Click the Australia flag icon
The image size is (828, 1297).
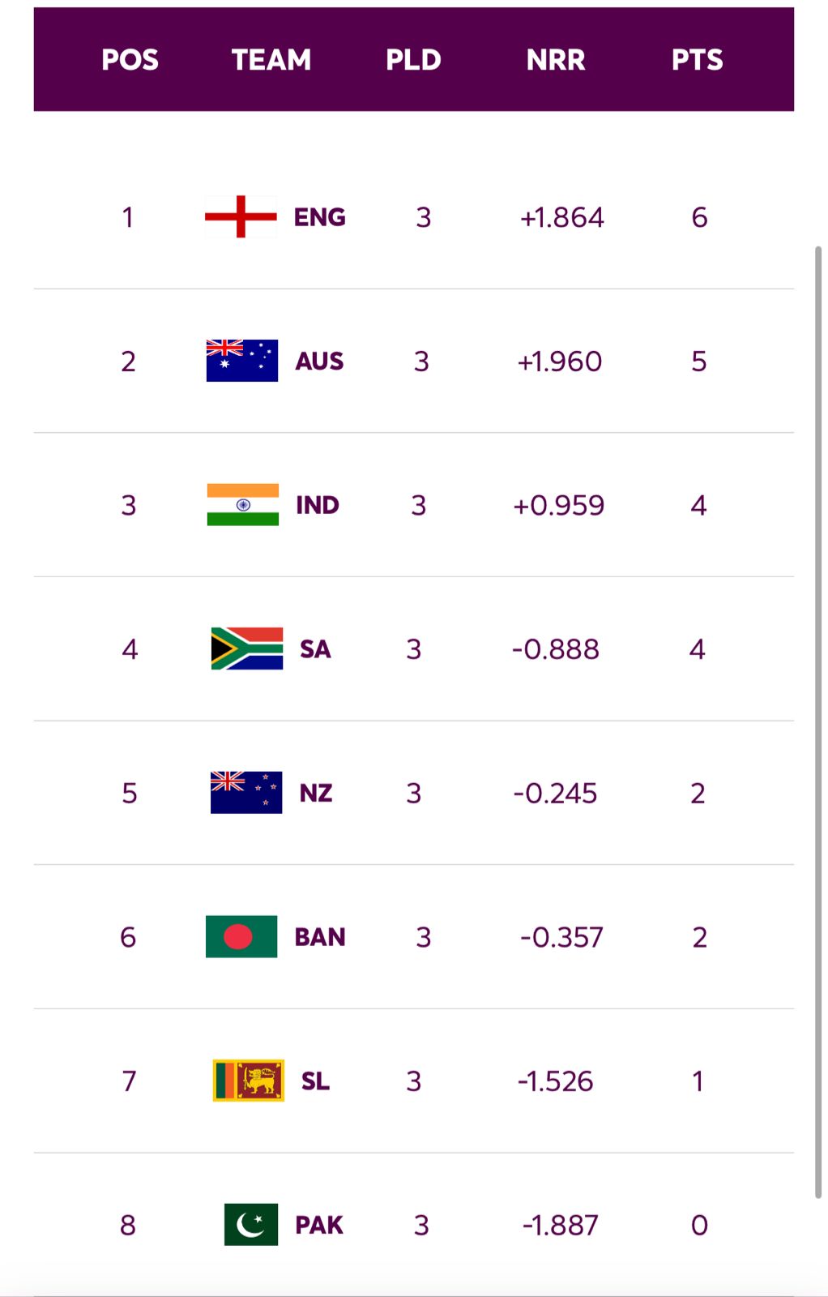click(x=241, y=361)
